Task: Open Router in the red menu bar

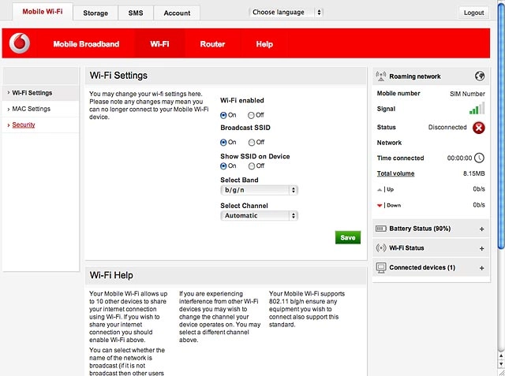Action: (212, 44)
